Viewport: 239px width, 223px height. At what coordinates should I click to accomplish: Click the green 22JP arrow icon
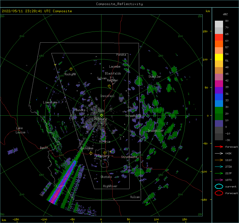tap(219, 173)
